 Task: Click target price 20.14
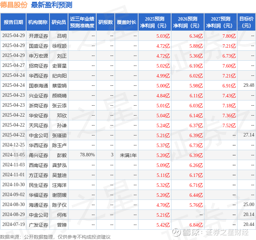coord(249,214)
